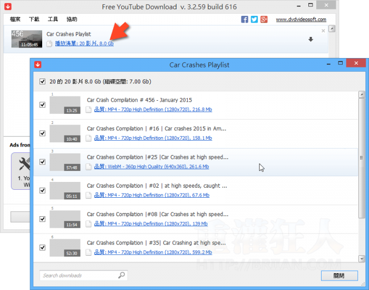Viewport: 369px width, 290px height.
Task: Click file icon for #02 video quality
Action: click(x=88, y=195)
